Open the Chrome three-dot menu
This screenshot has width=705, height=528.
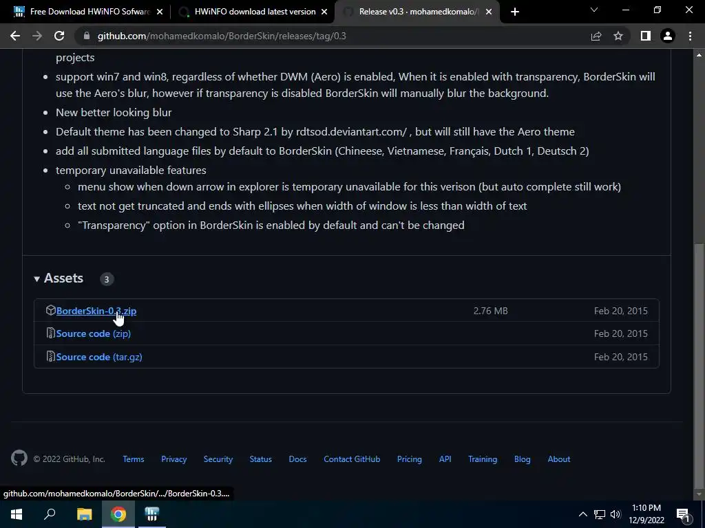690,36
